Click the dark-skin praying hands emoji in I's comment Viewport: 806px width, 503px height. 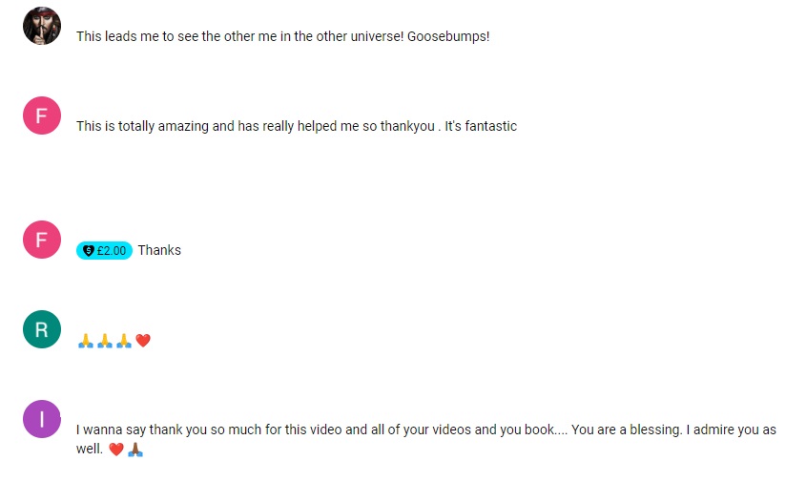(135, 449)
